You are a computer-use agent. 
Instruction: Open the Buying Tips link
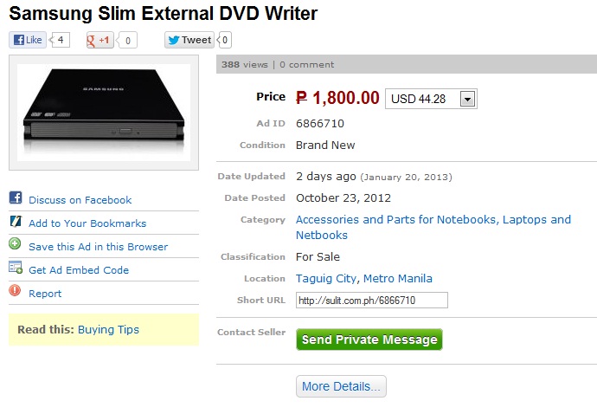point(108,329)
